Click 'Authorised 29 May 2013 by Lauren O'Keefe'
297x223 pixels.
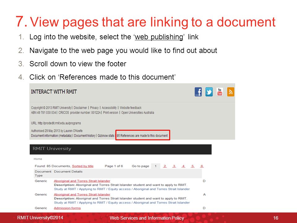pos(57,131)
